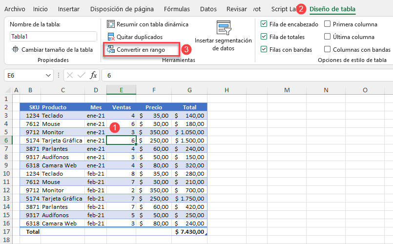This screenshot has height=244, width=393.
Task: Click the SKU 7612 cell in row 11
Action: [x=30, y=182]
